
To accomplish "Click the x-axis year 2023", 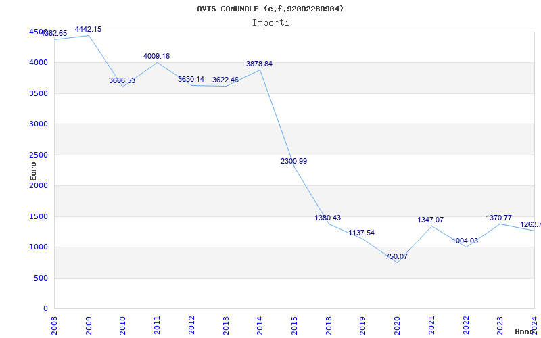I will [x=500, y=325].
